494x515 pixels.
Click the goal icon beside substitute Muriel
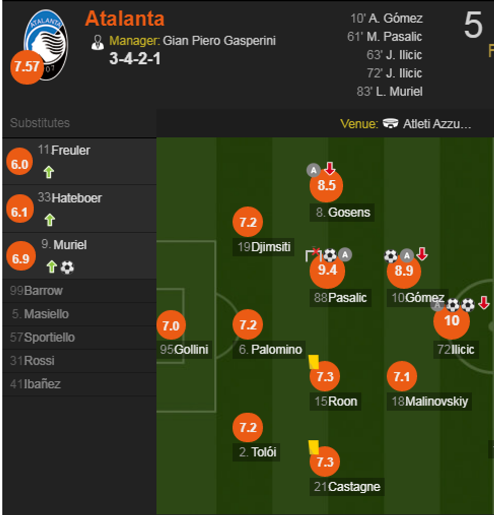67,267
